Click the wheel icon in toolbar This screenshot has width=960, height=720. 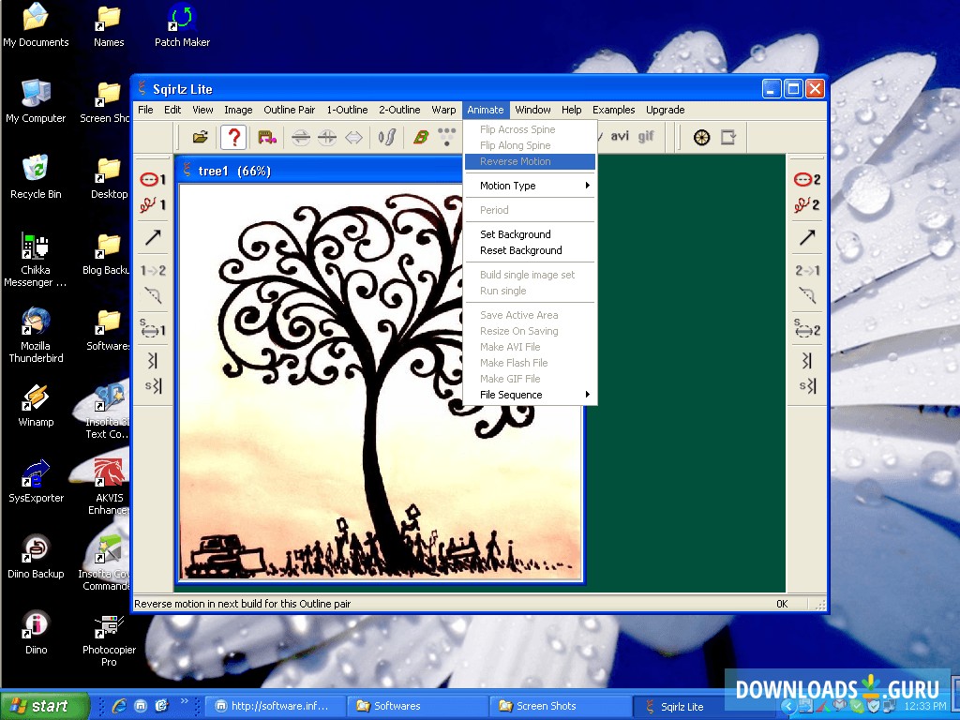(701, 137)
